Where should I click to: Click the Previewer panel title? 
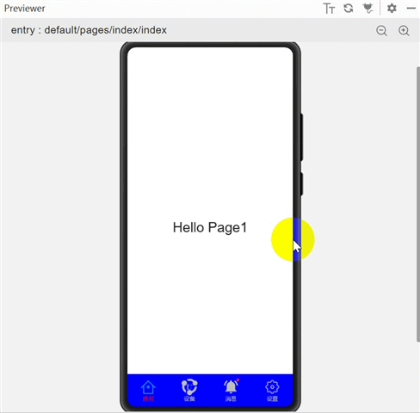[x=25, y=9]
